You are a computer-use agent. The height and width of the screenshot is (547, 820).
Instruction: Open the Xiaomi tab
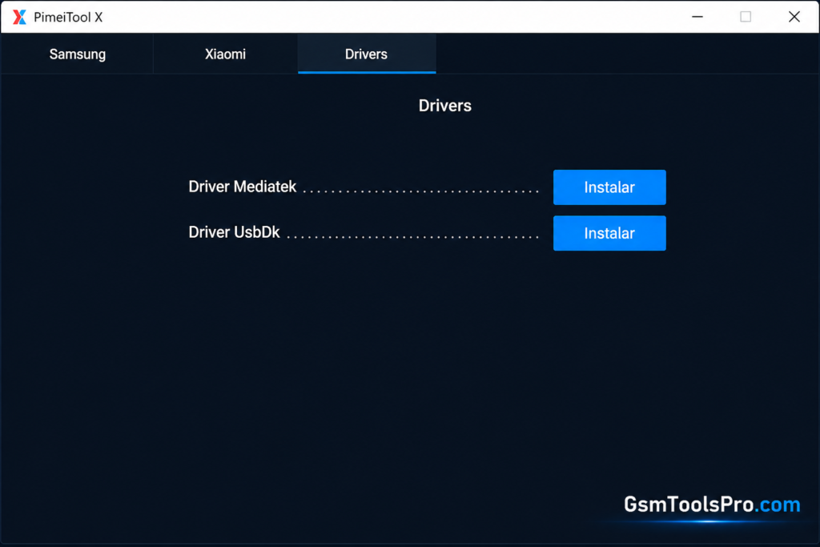point(225,54)
